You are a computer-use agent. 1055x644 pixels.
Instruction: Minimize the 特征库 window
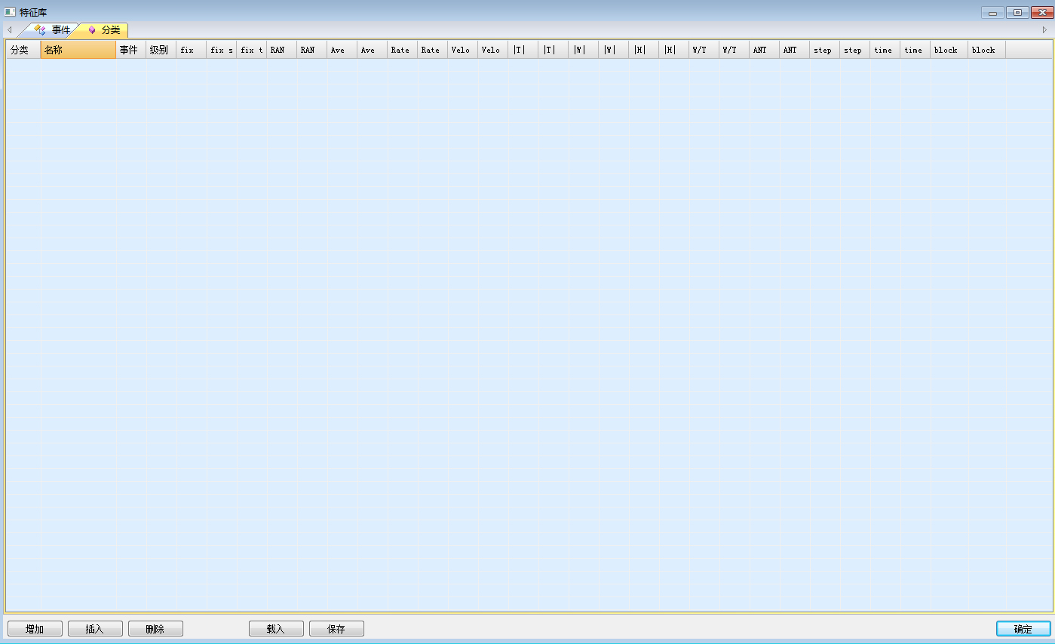pos(992,13)
